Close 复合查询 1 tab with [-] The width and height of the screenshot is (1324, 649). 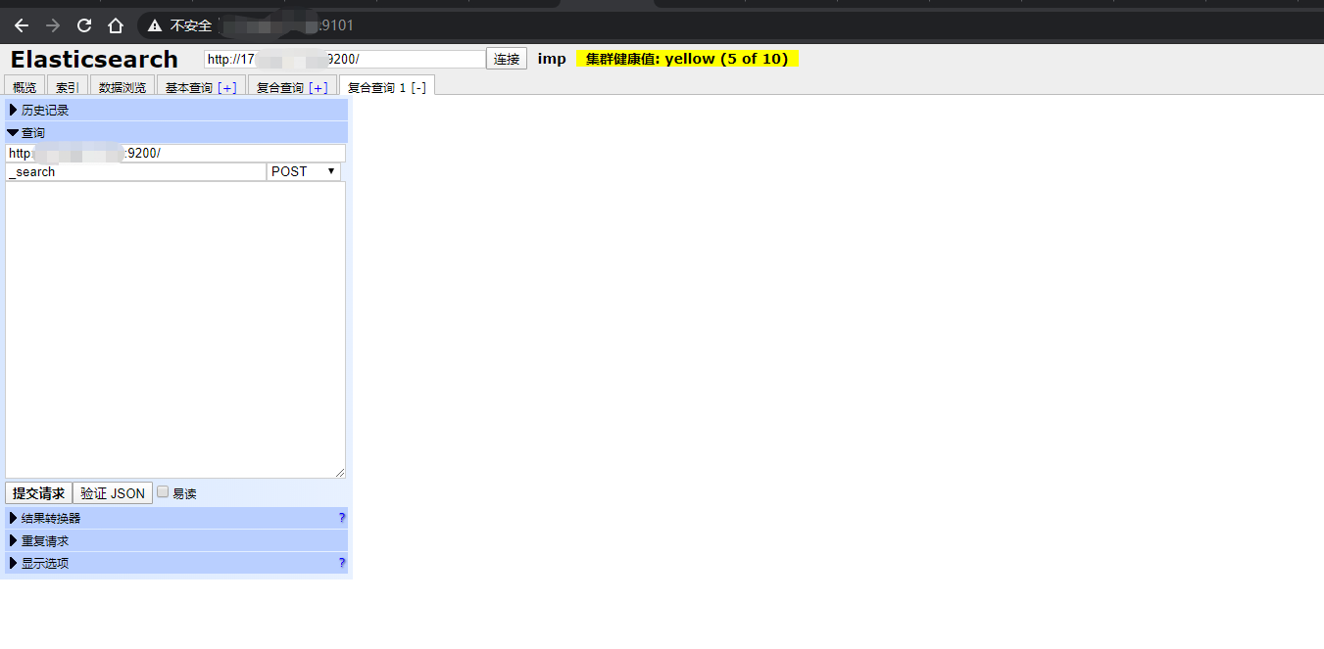417,87
